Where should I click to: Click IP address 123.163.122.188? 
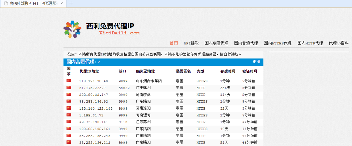point(96,108)
